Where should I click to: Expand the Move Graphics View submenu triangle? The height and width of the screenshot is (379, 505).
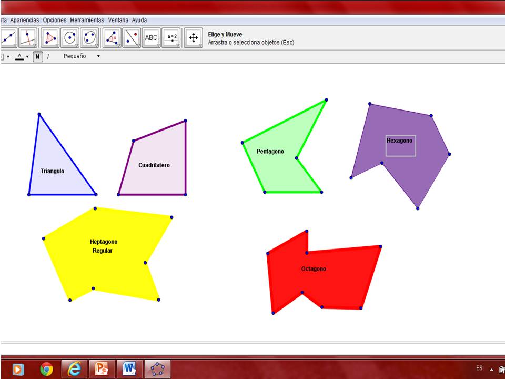click(x=200, y=45)
